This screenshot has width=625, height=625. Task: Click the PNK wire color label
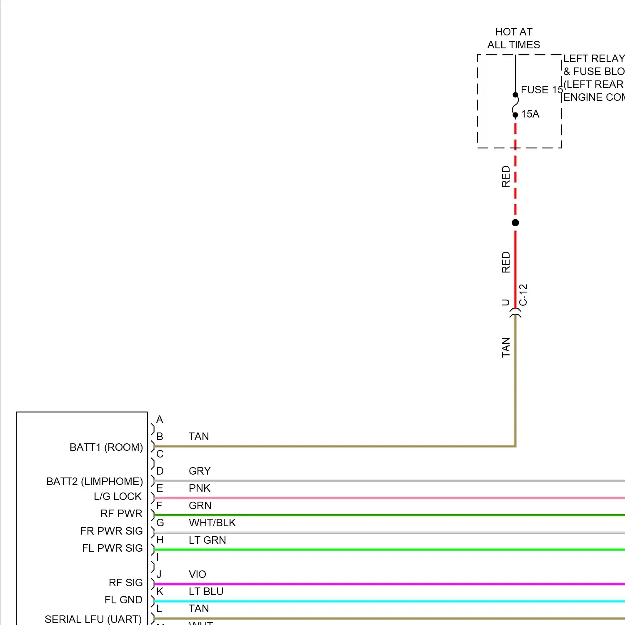tap(200, 488)
